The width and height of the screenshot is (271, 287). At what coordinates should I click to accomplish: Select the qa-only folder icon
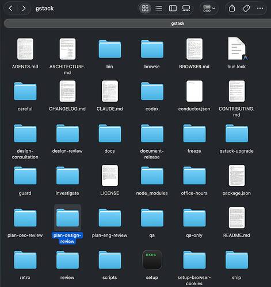[194, 218]
